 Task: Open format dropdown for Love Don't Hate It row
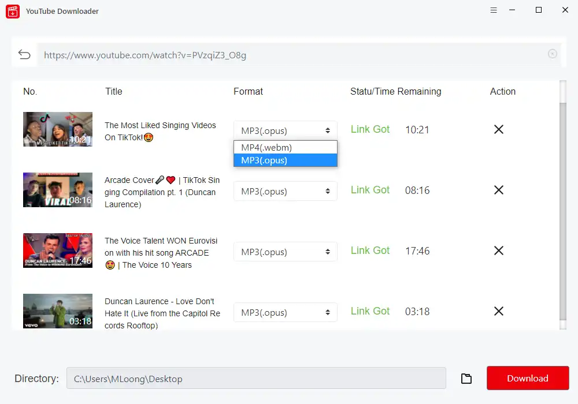point(286,312)
